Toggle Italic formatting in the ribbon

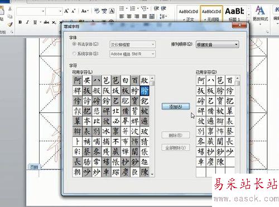27,22
